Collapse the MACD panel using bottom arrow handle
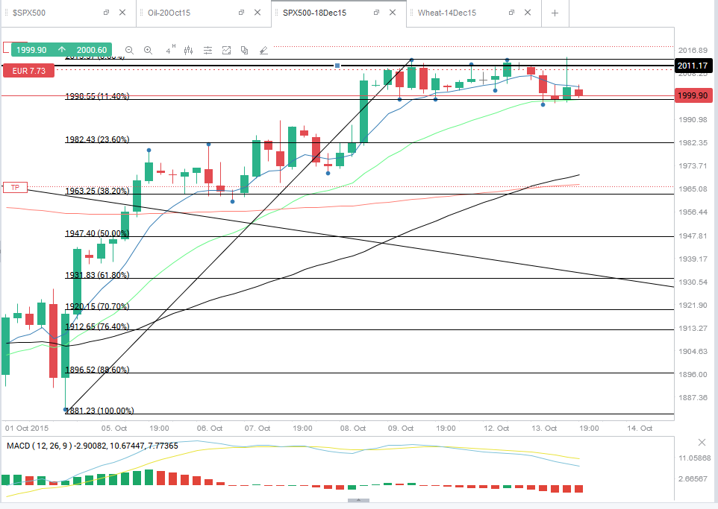This screenshot has width=718, height=509. point(358,500)
